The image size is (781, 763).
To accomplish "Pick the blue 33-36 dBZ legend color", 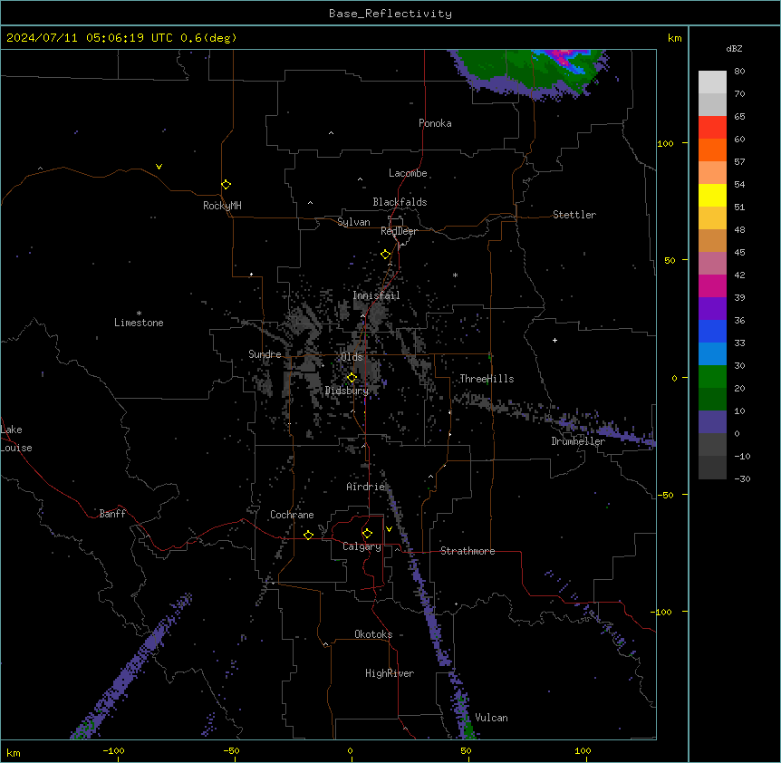I will pyautogui.click(x=712, y=331).
